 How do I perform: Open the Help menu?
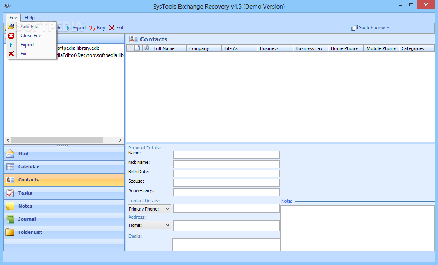coord(29,18)
